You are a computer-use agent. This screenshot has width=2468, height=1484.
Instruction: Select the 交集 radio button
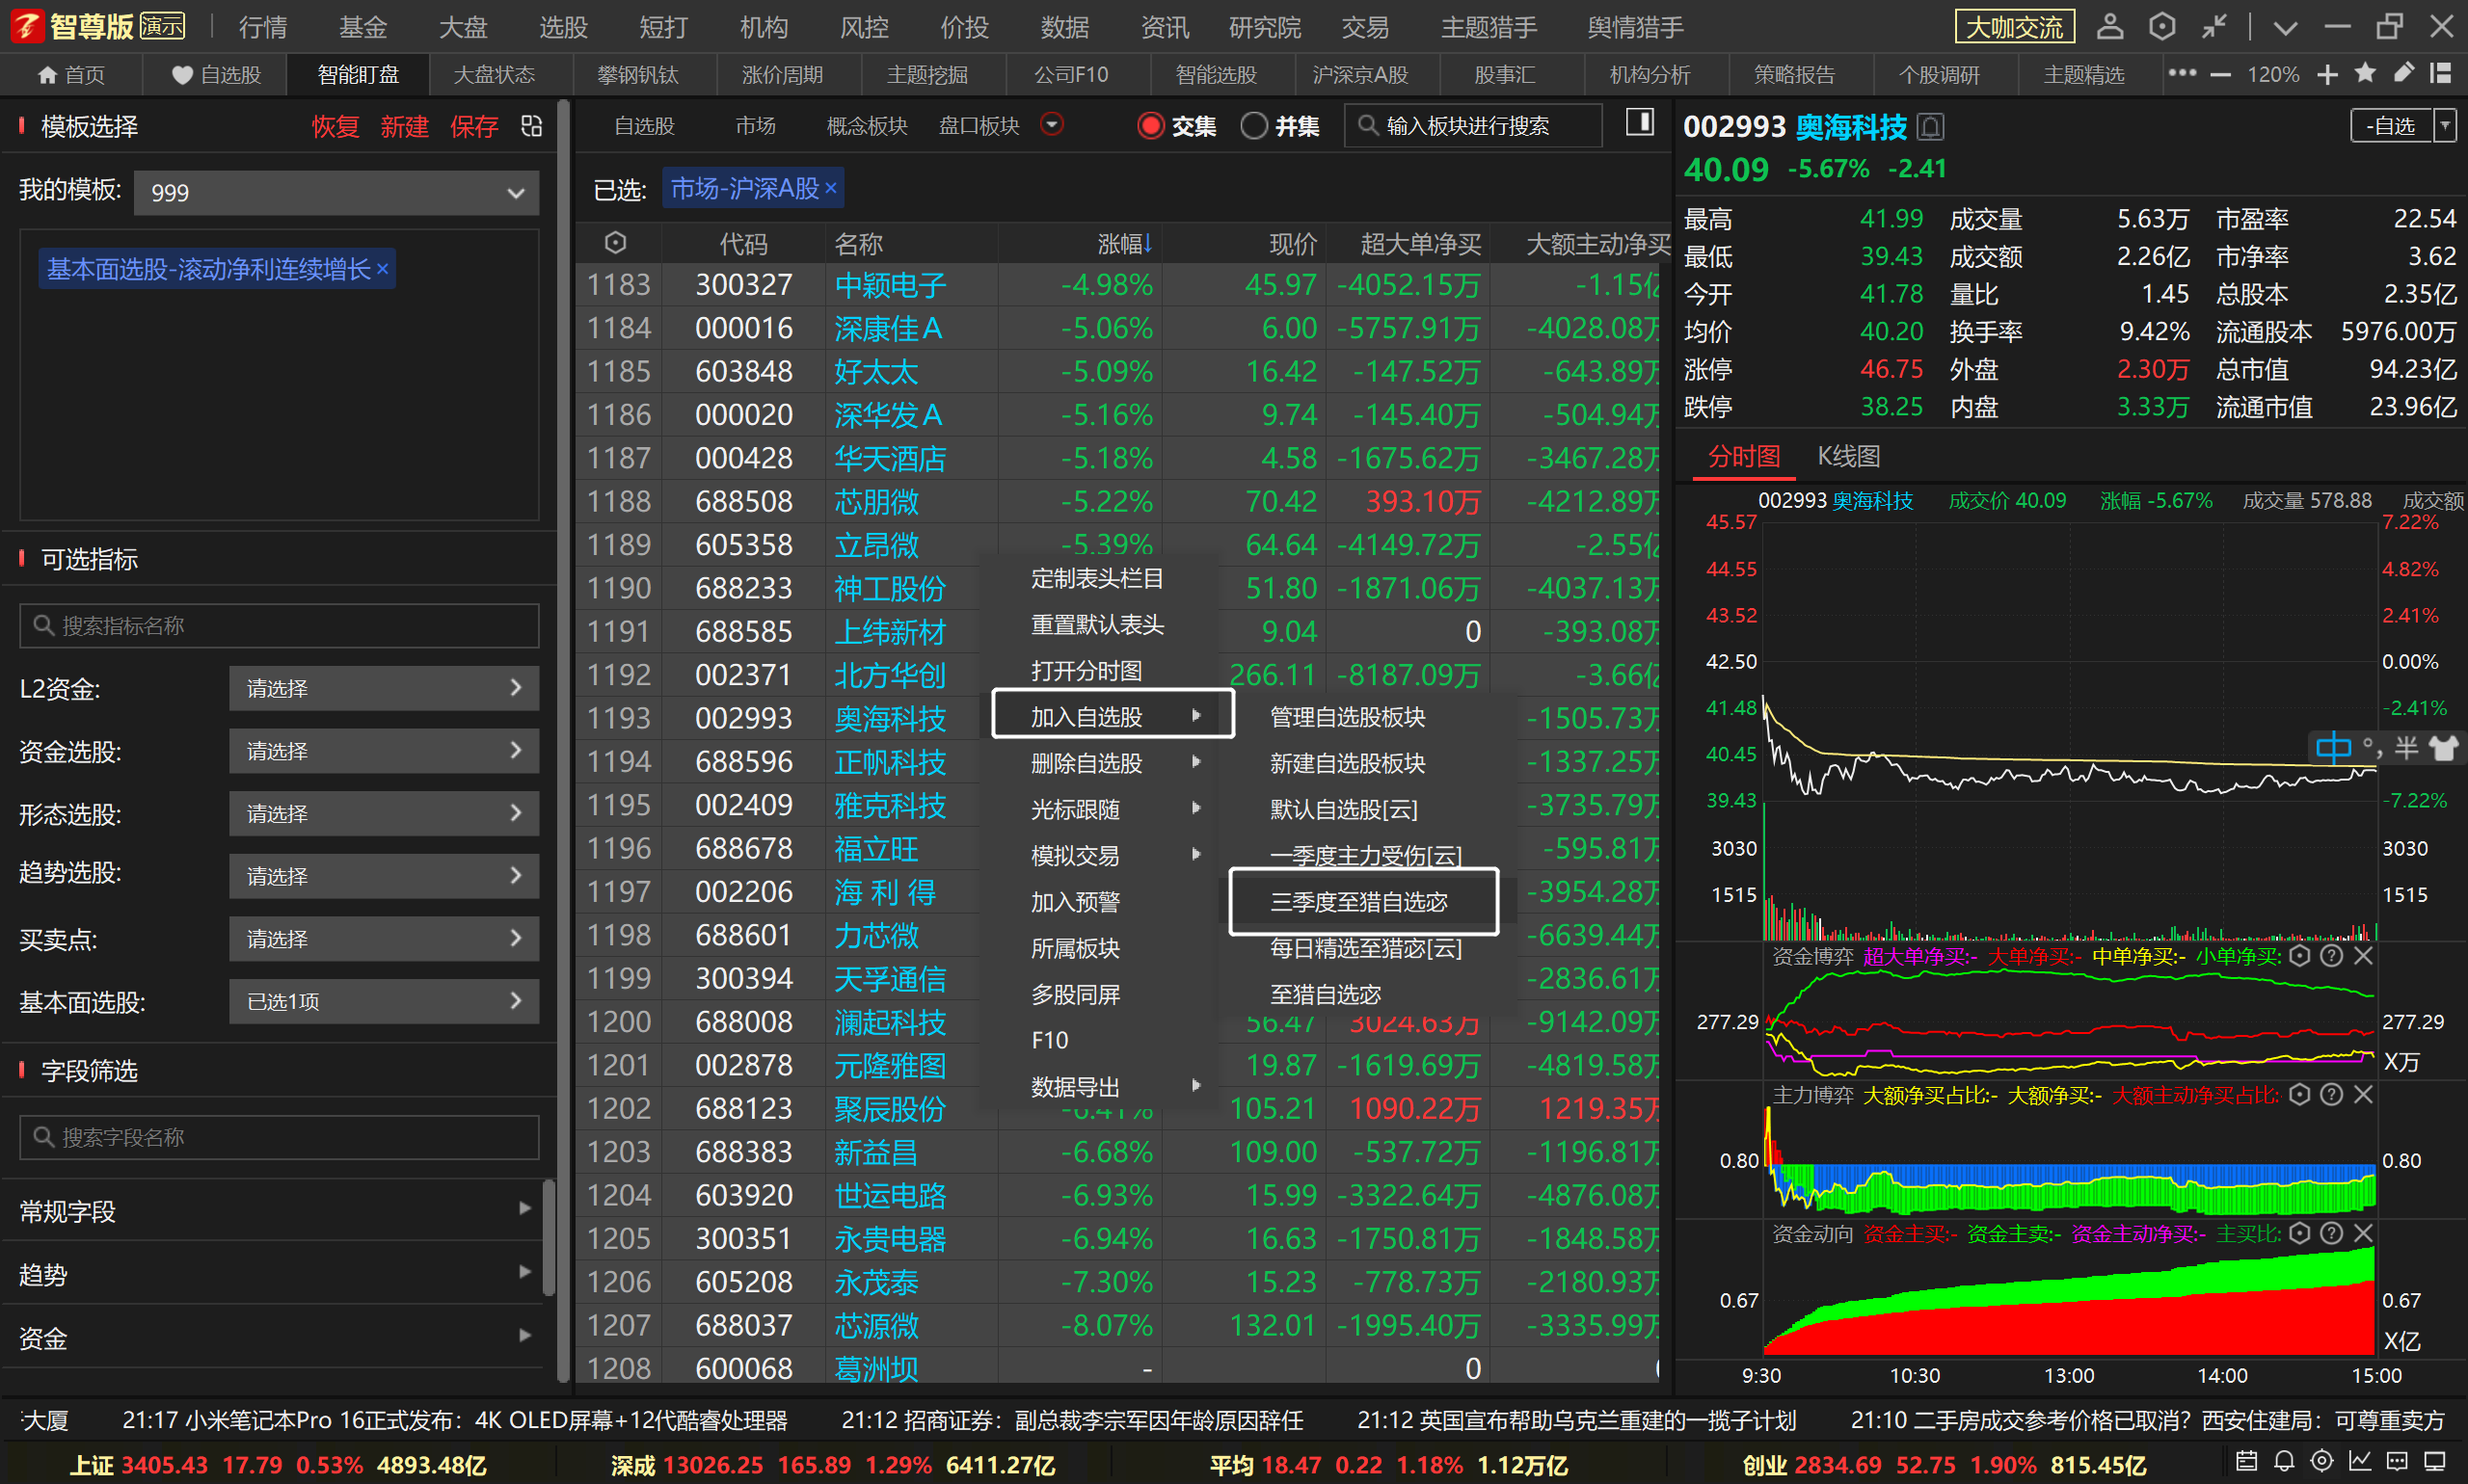click(x=1150, y=126)
